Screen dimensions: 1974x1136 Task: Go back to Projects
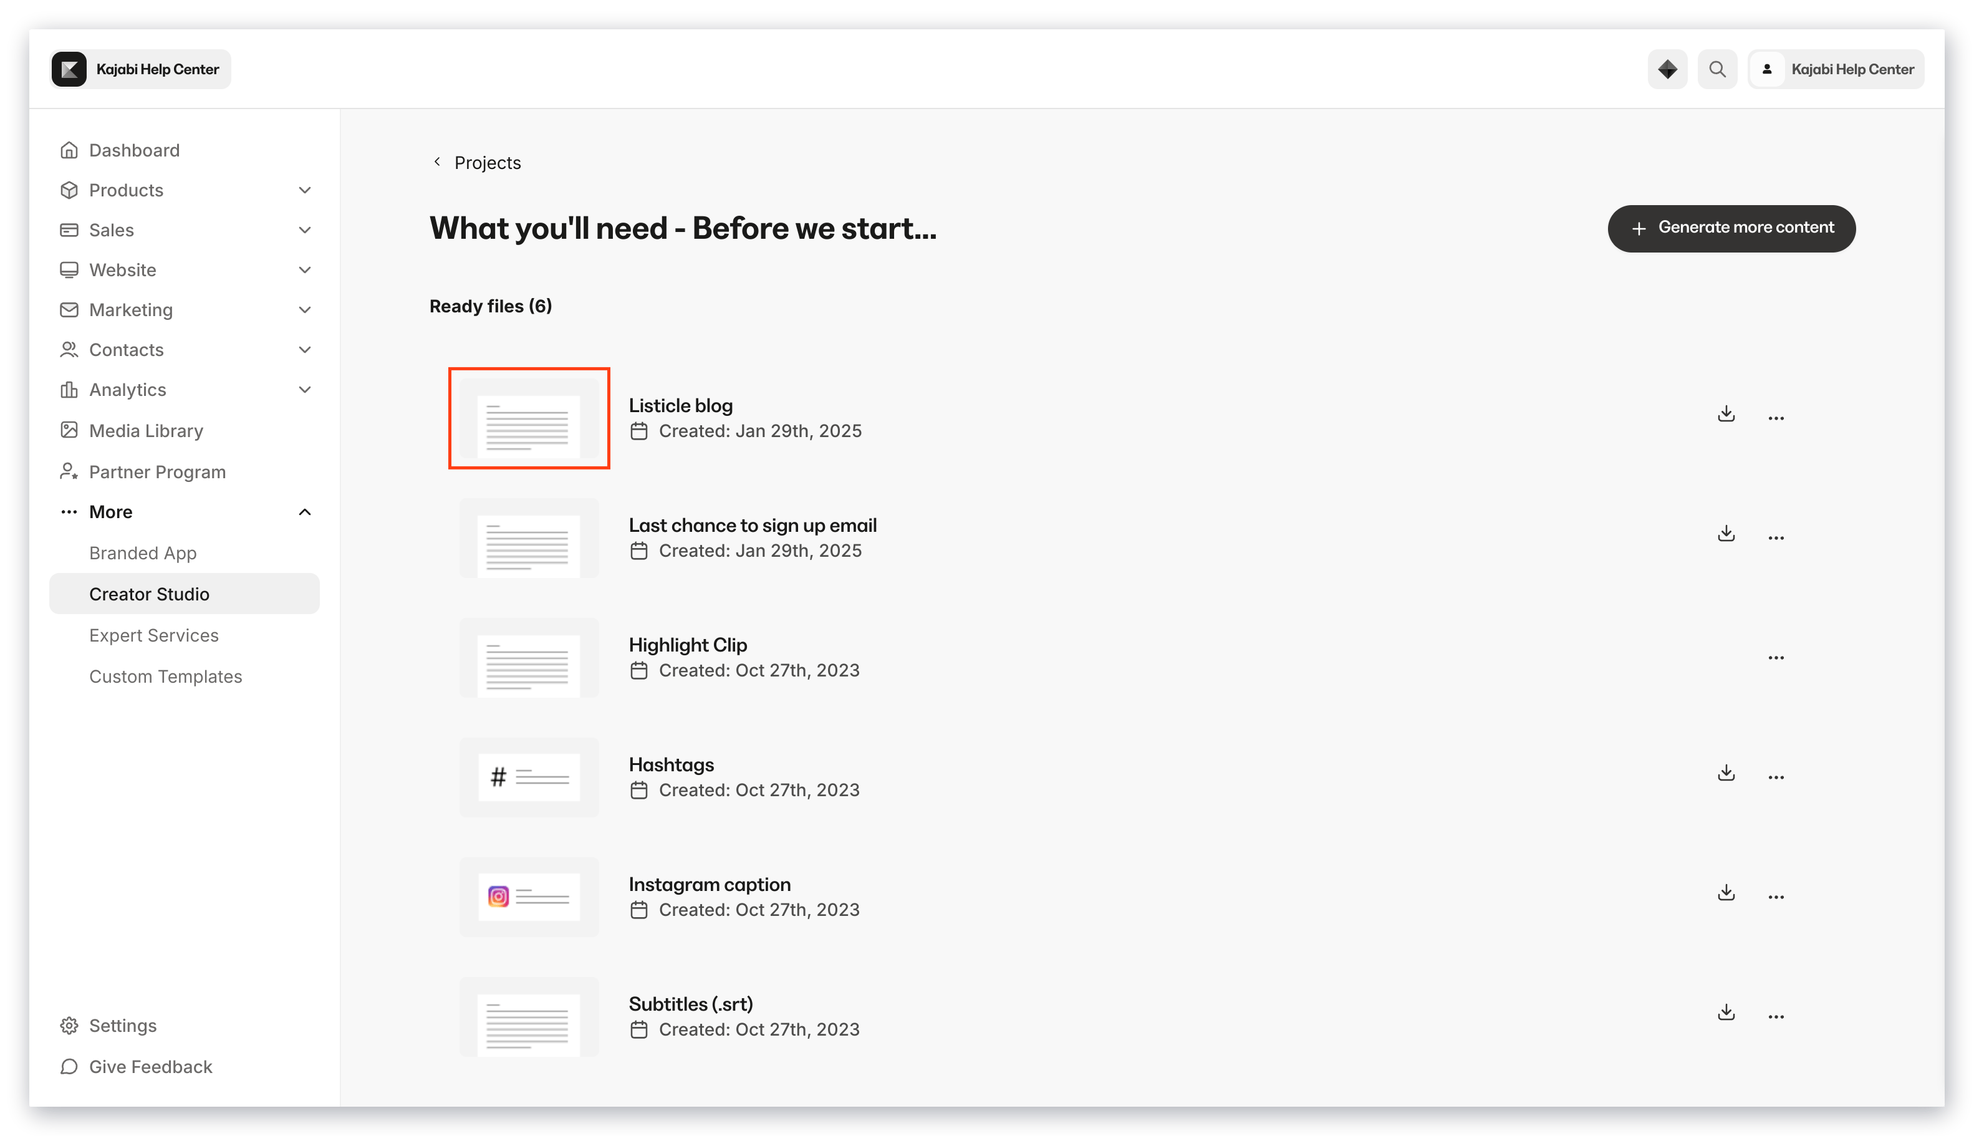pyautogui.click(x=476, y=162)
